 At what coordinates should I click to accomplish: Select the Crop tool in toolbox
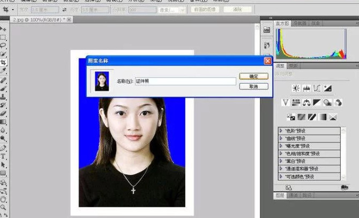coord(3,62)
